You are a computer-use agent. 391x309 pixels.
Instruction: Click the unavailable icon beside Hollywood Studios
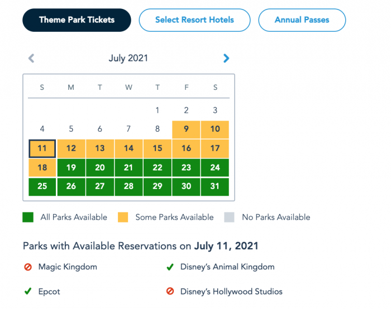170,291
